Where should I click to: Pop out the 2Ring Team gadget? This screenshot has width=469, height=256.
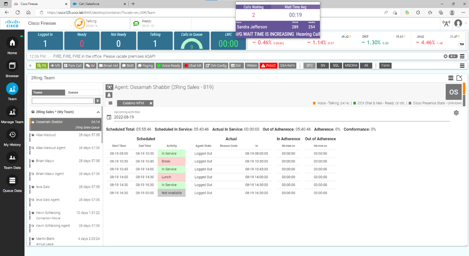pos(459,78)
